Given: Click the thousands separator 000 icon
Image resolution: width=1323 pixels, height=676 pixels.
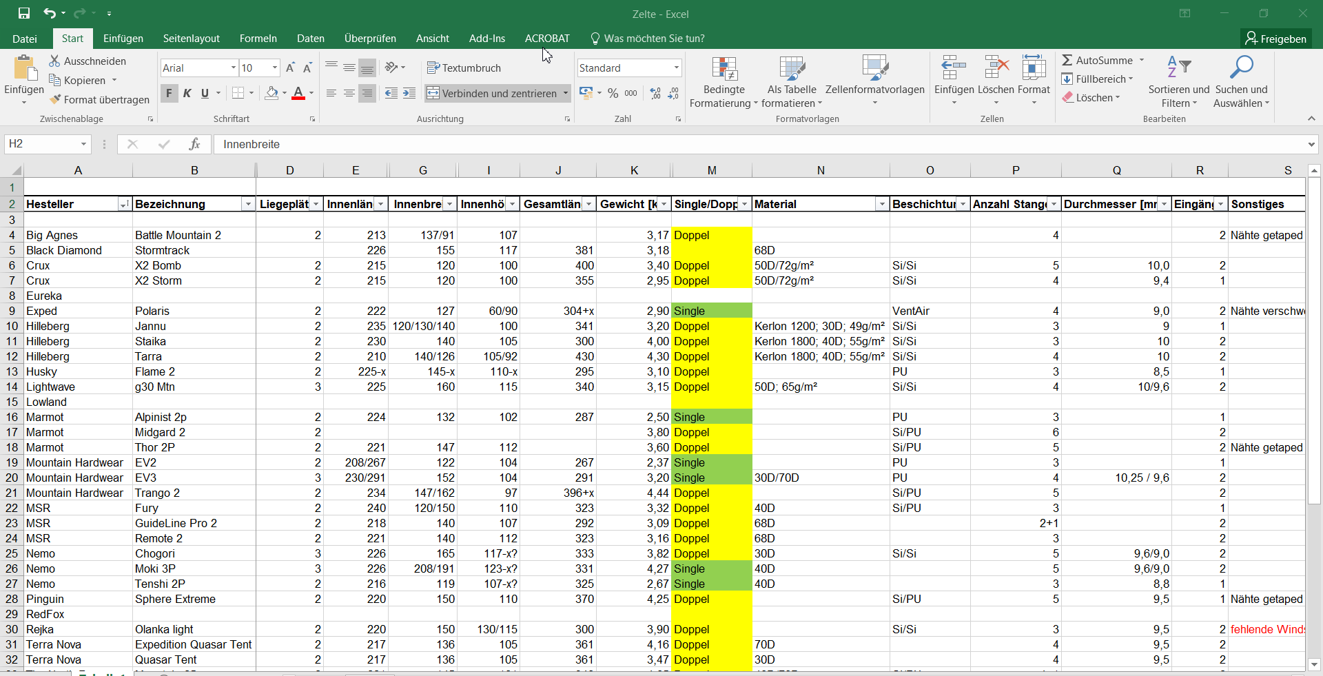Looking at the screenshot, I should click(x=630, y=93).
